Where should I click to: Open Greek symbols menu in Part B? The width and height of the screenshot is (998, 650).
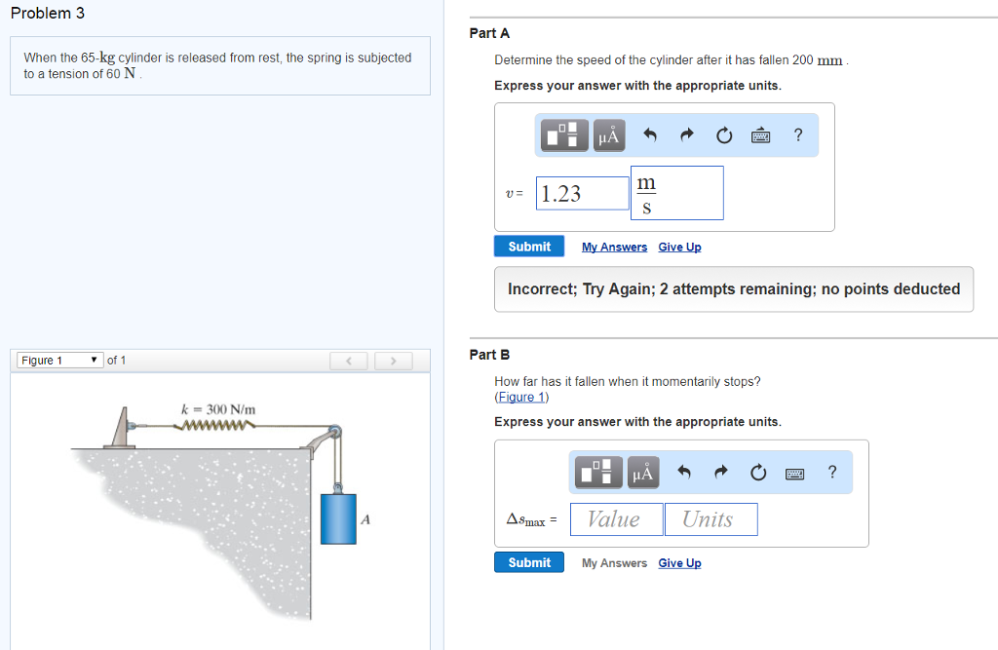(x=642, y=473)
